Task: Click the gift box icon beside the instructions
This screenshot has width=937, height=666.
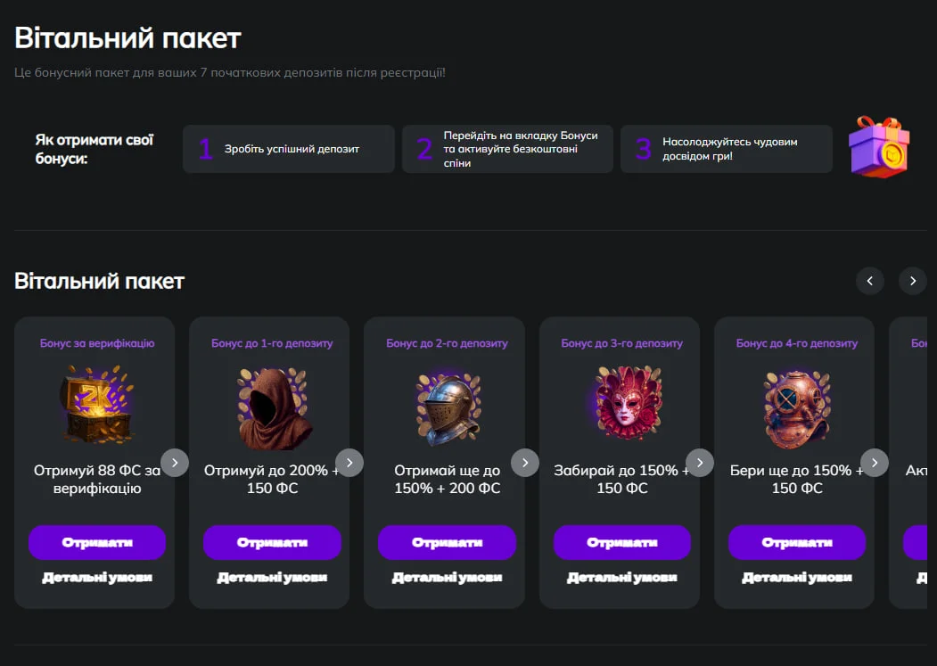Action: click(x=879, y=149)
